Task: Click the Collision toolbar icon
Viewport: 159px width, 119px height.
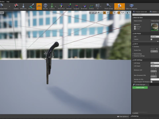Action: pyautogui.click(x=52, y=7)
